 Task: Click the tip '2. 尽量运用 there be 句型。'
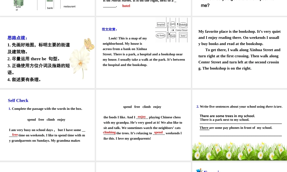click(34, 59)
